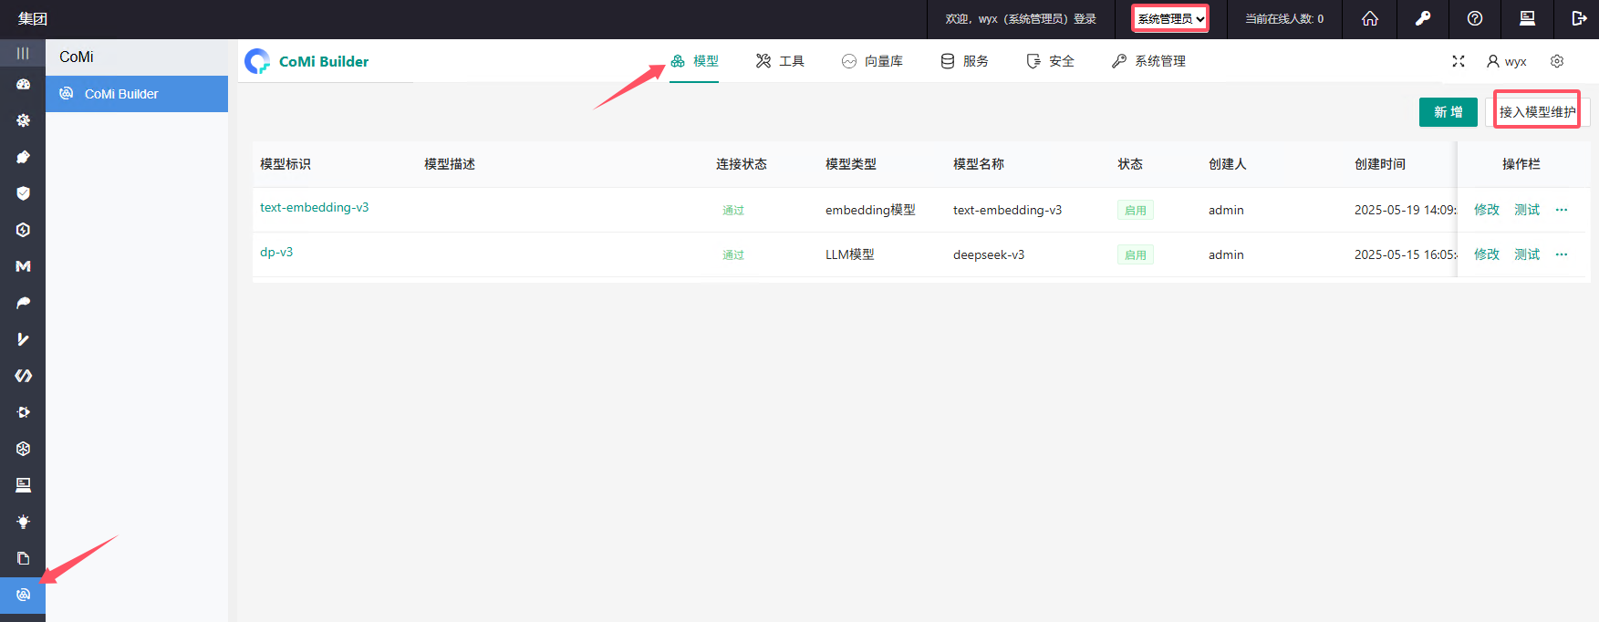Open the lightbulb icon in the sidebar
1599x622 pixels.
point(23,522)
